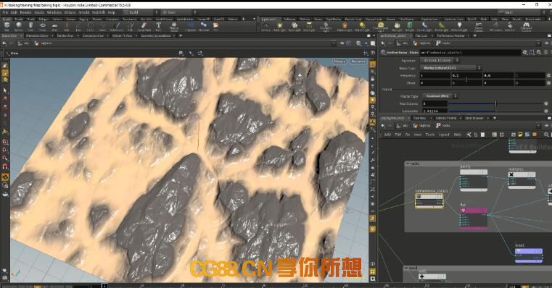The width and height of the screenshot is (552, 288).
Task: Open the Redshift menu
Action: coord(99,12)
